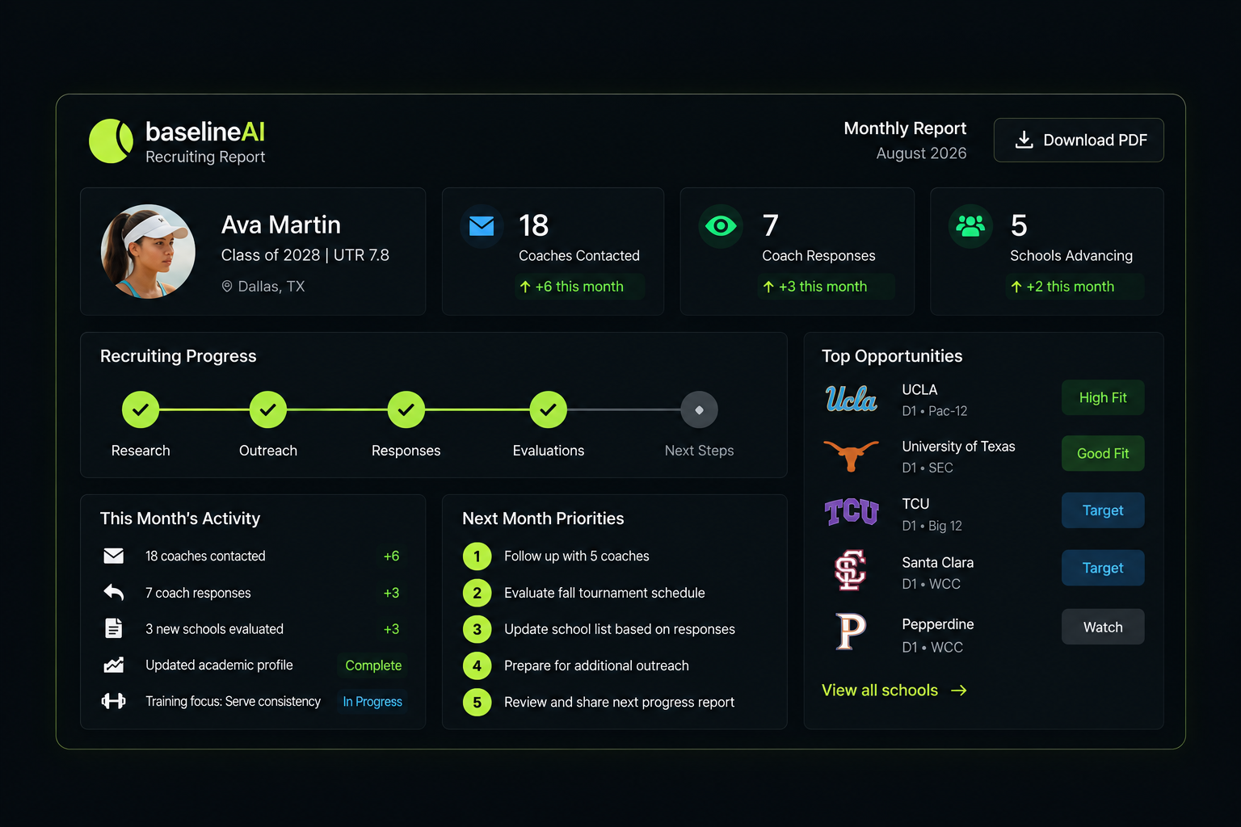
Task: Click the envelope icon beside Coaches Contacted
Action: tap(482, 226)
